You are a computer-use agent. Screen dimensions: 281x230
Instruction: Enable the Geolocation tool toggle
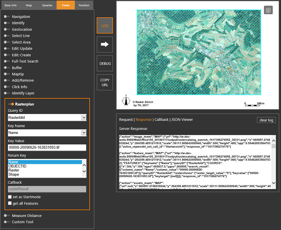[x=6, y=29]
